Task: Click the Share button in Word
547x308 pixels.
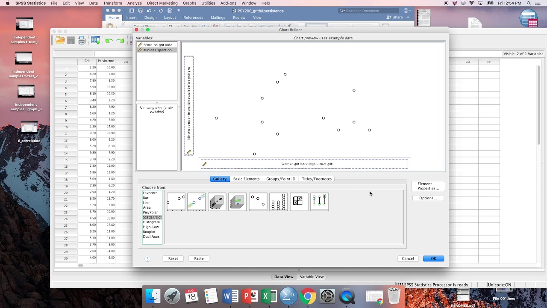Action: pyautogui.click(x=394, y=17)
